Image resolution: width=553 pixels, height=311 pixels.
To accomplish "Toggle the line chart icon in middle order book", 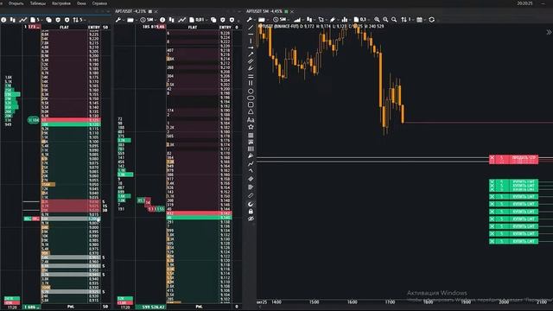I will coord(181,20).
